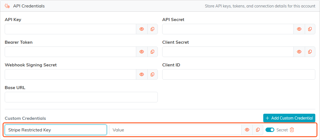The image size is (320, 140).
Task: Click the 'Store API keys, tokens' description text
Action: pos(260,6)
